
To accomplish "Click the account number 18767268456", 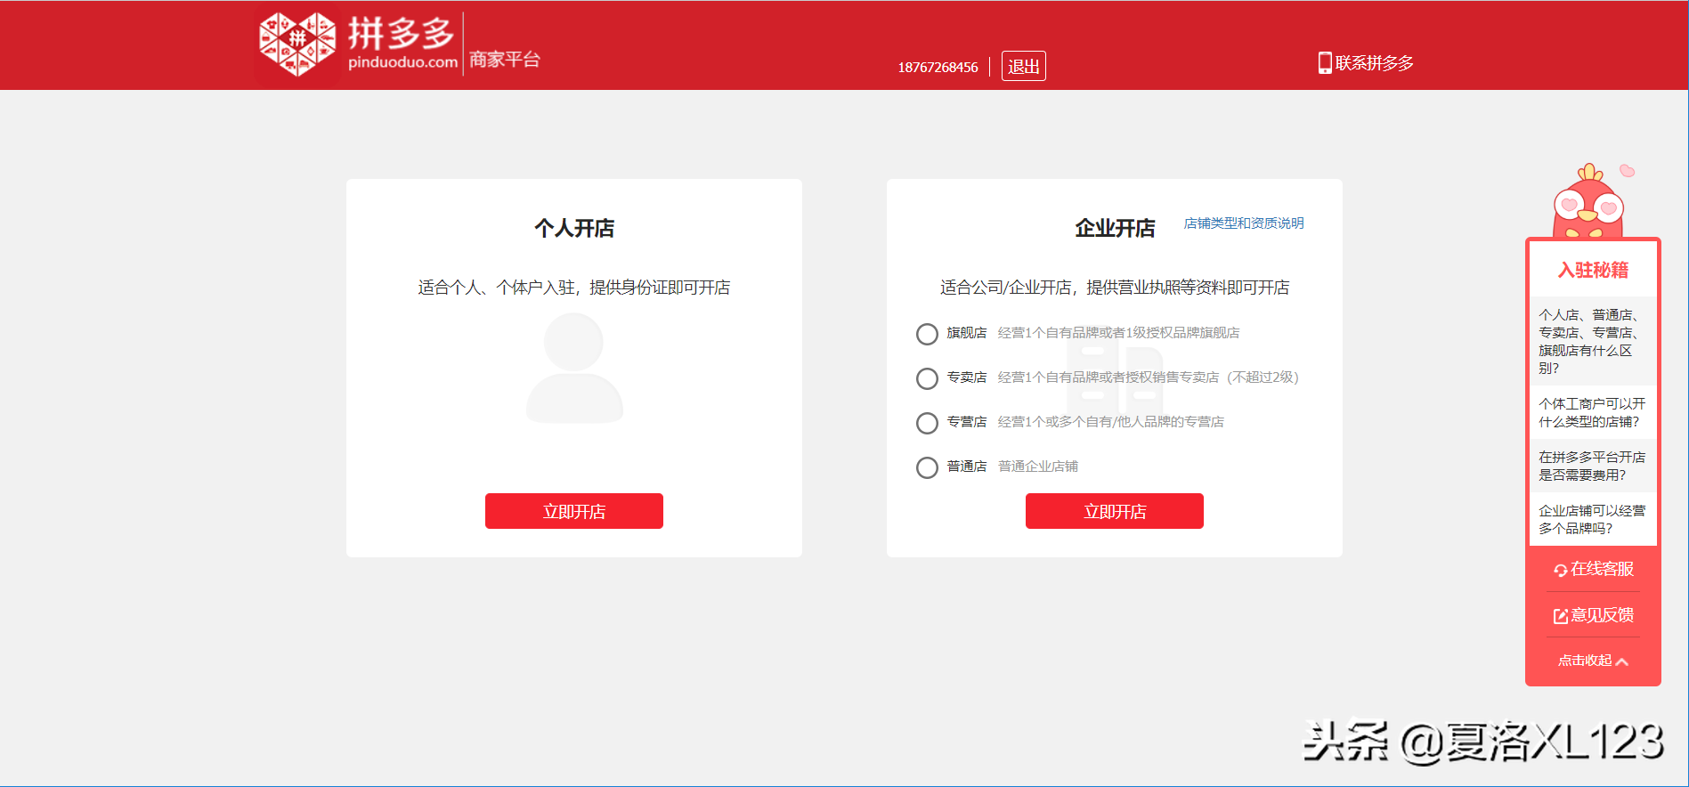I will coord(938,68).
